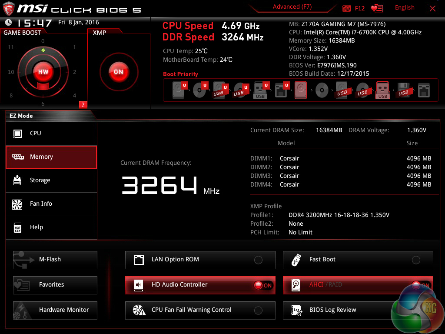445x334 pixels.
Task: Select the USB optical disc boot device with U badge
Action: point(241,90)
